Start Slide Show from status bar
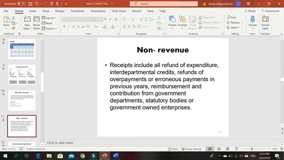 [237, 149]
